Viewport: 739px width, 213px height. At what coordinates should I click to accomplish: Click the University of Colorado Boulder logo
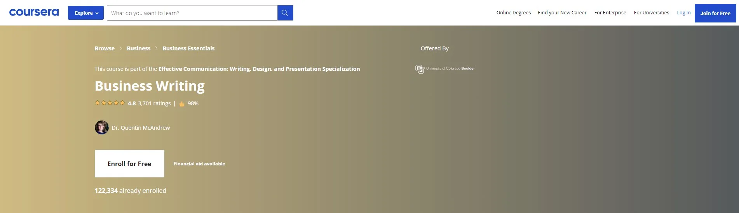tap(445, 69)
